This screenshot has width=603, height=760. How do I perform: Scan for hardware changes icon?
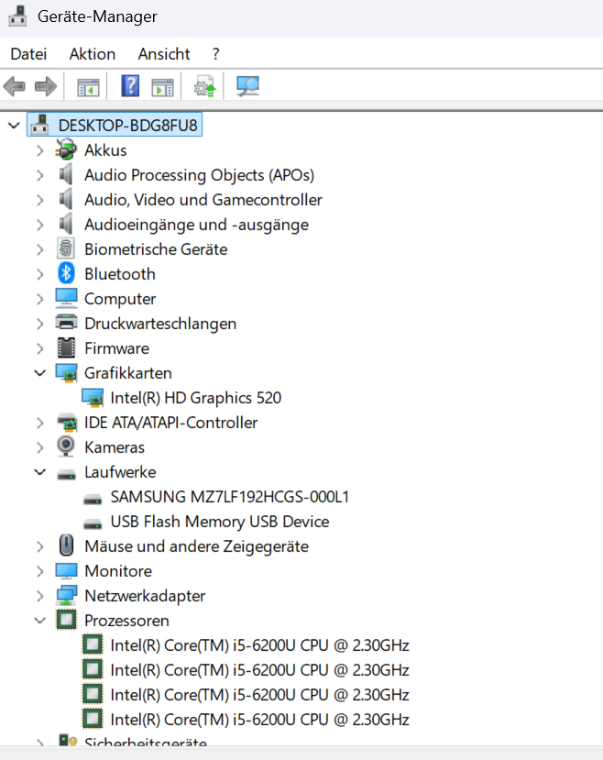[247, 86]
